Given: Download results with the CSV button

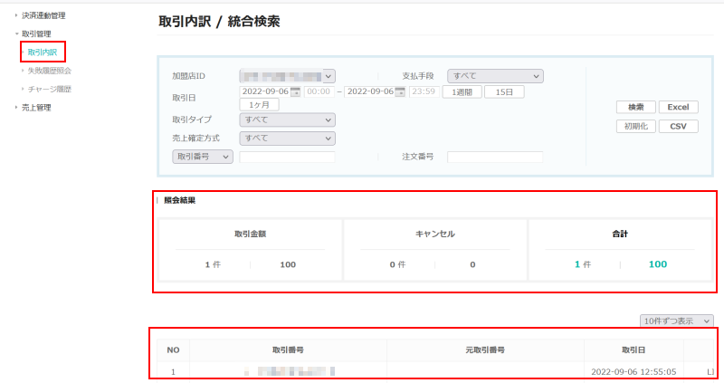Looking at the screenshot, I should tap(678, 126).
